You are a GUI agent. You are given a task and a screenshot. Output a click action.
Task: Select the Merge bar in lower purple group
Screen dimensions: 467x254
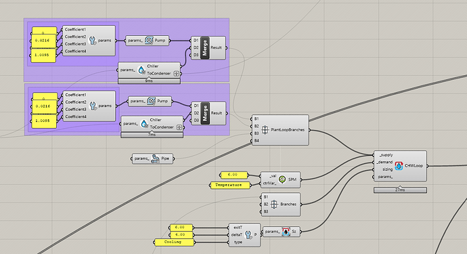(x=205, y=113)
